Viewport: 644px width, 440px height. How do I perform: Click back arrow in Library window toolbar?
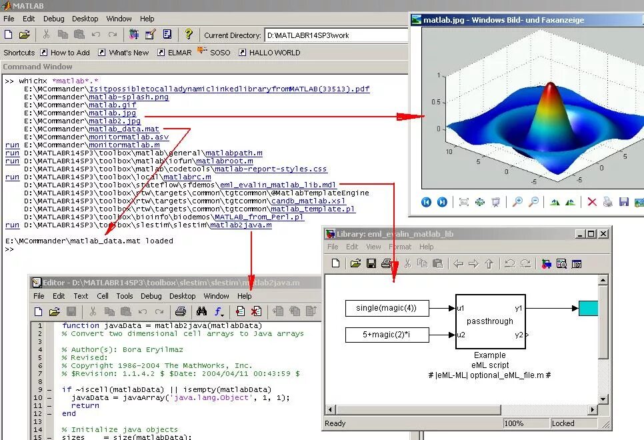[459, 264]
